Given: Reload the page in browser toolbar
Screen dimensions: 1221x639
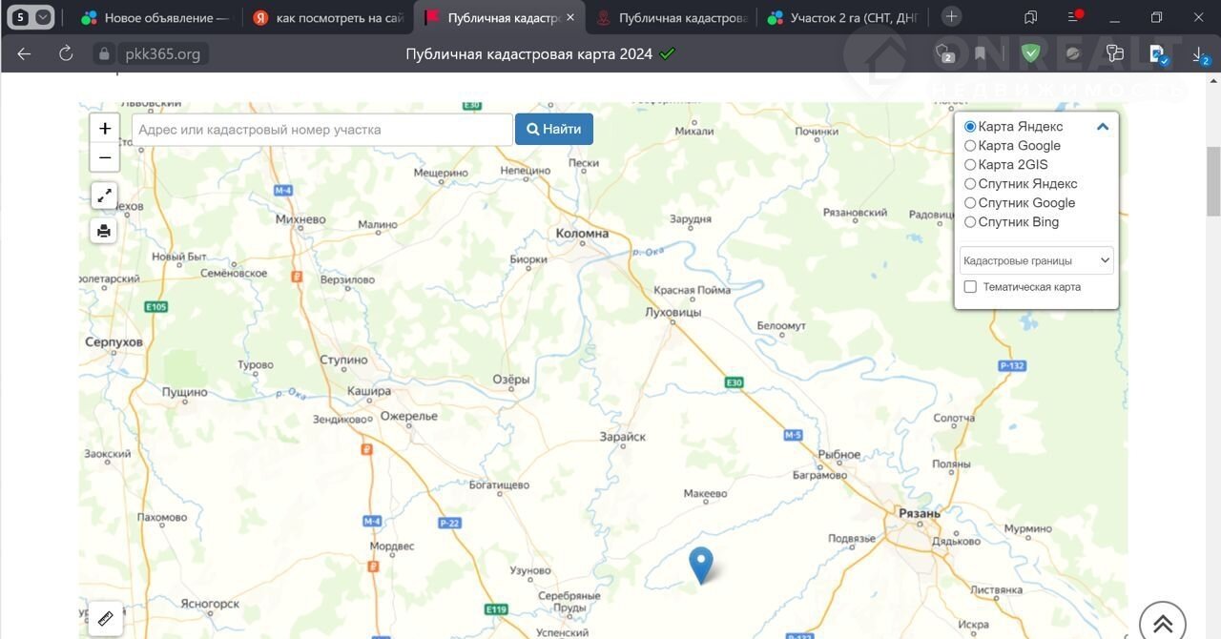Looking at the screenshot, I should (x=66, y=53).
